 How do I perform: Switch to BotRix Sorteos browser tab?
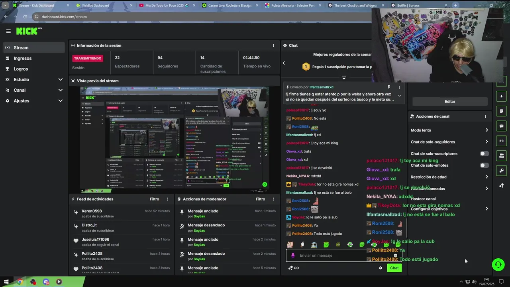[418, 6]
